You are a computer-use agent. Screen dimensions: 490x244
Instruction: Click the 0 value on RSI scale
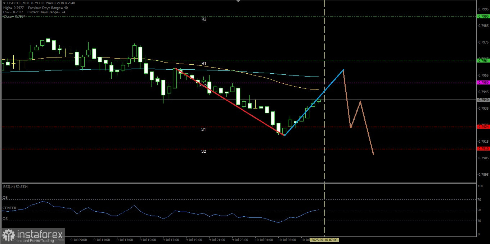tap(478, 234)
